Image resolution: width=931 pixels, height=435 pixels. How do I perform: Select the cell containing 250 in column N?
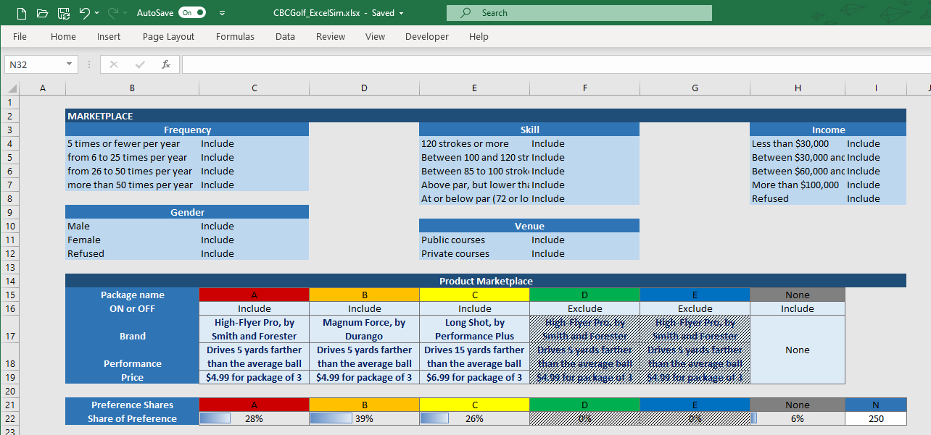click(x=875, y=418)
